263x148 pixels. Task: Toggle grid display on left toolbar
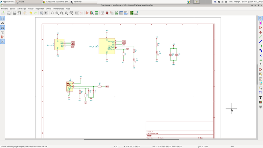(2, 18)
